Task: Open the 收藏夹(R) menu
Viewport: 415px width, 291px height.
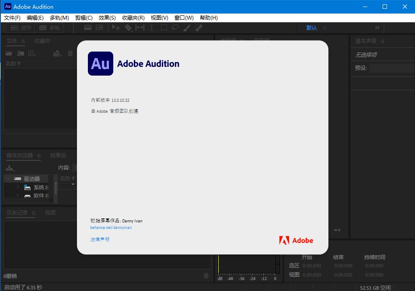Action: pos(133,18)
